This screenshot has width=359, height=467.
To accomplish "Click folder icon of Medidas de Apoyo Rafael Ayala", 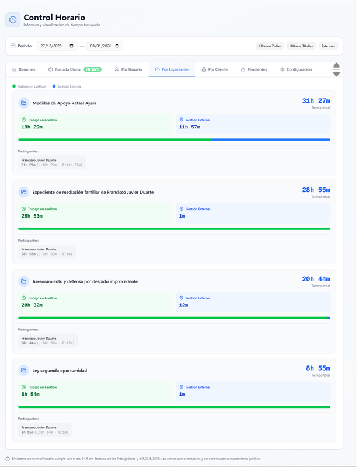I will [23, 103].
